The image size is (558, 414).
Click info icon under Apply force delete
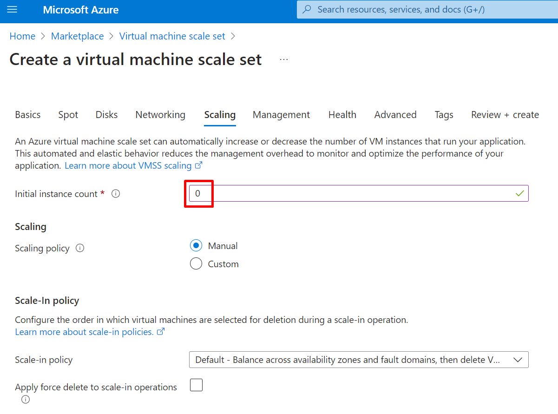[26, 400]
